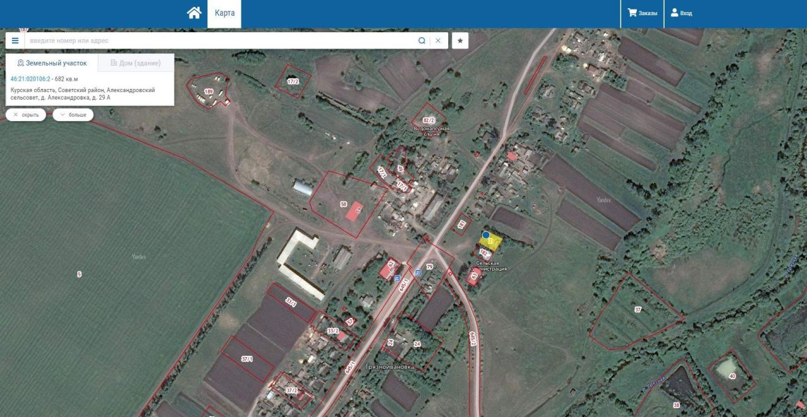This screenshot has width=807, height=417.
Task: Click parcel 82/2 near Водонапорная башня
Action: 429,120
